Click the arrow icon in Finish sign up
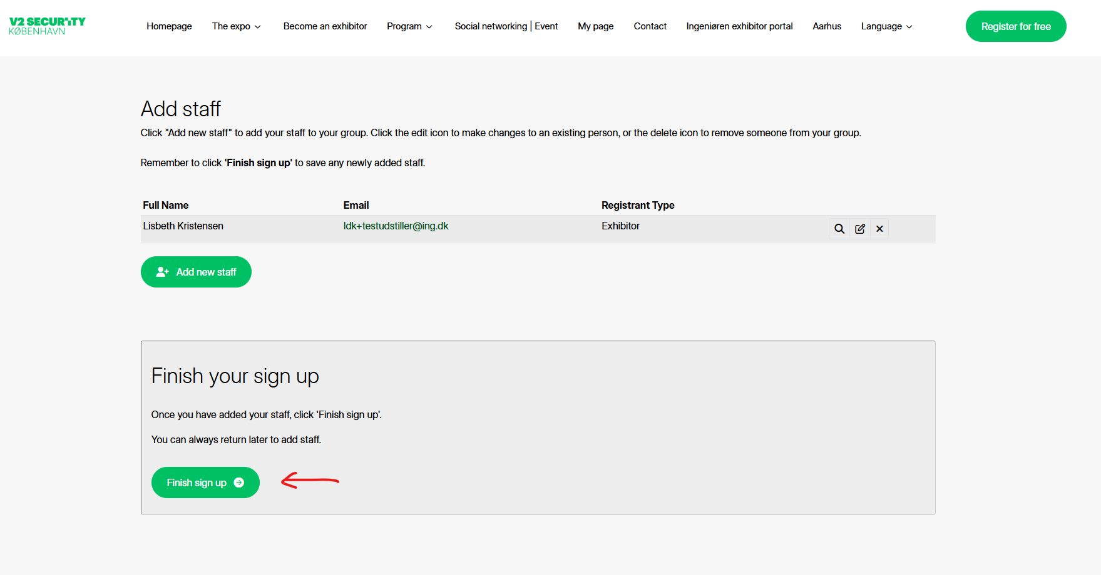 point(238,482)
